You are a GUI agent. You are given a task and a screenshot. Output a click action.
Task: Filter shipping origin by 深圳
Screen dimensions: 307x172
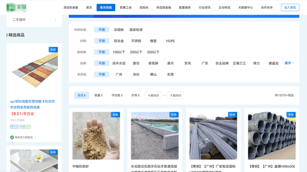136,74
